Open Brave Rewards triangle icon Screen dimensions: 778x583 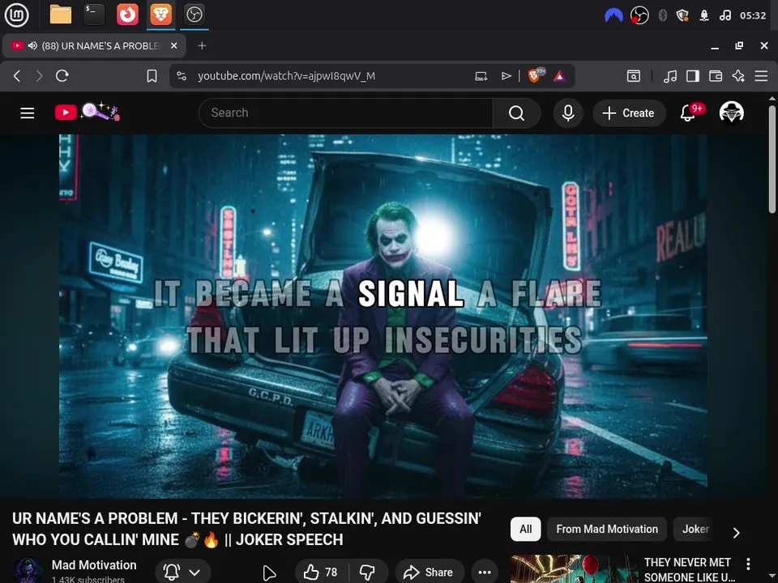560,76
